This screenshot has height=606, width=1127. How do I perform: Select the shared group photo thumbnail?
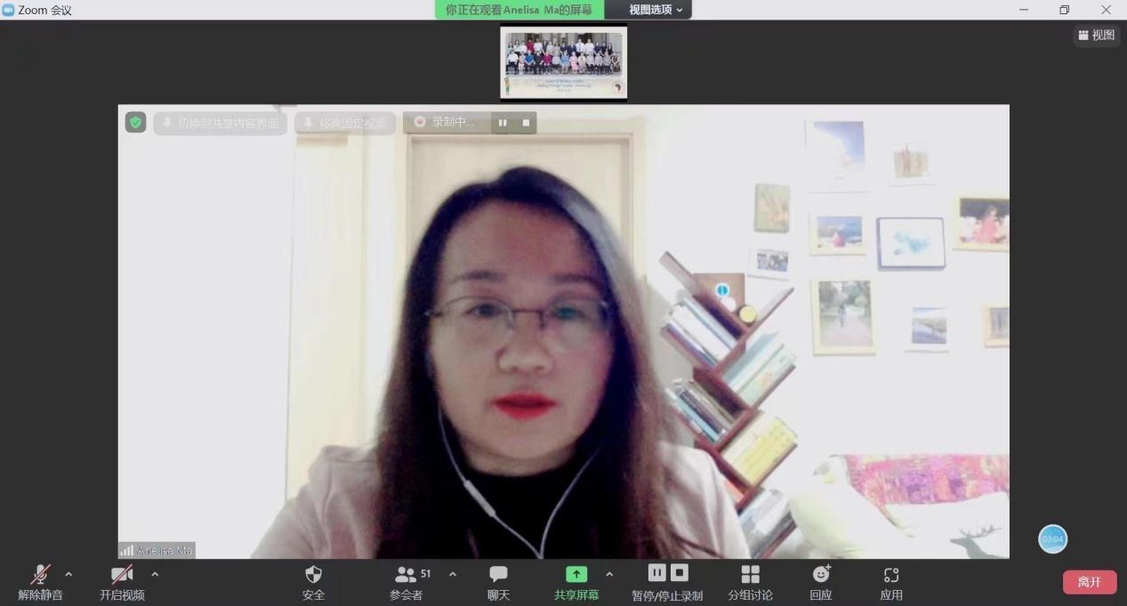pyautogui.click(x=563, y=62)
